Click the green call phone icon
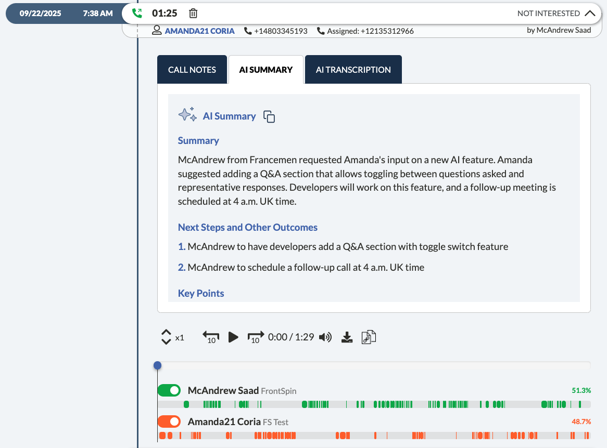Image resolution: width=607 pixels, height=448 pixels. (137, 13)
